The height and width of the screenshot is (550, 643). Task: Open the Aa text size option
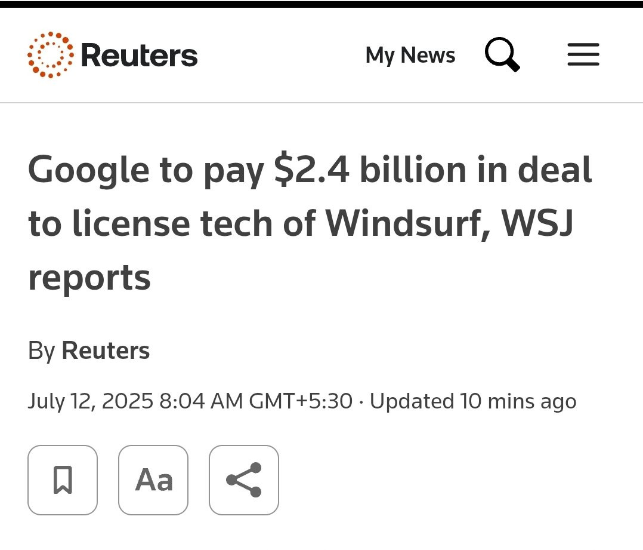click(153, 480)
